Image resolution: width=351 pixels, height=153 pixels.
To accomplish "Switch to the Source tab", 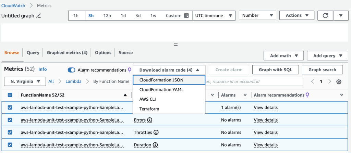I will click(125, 53).
